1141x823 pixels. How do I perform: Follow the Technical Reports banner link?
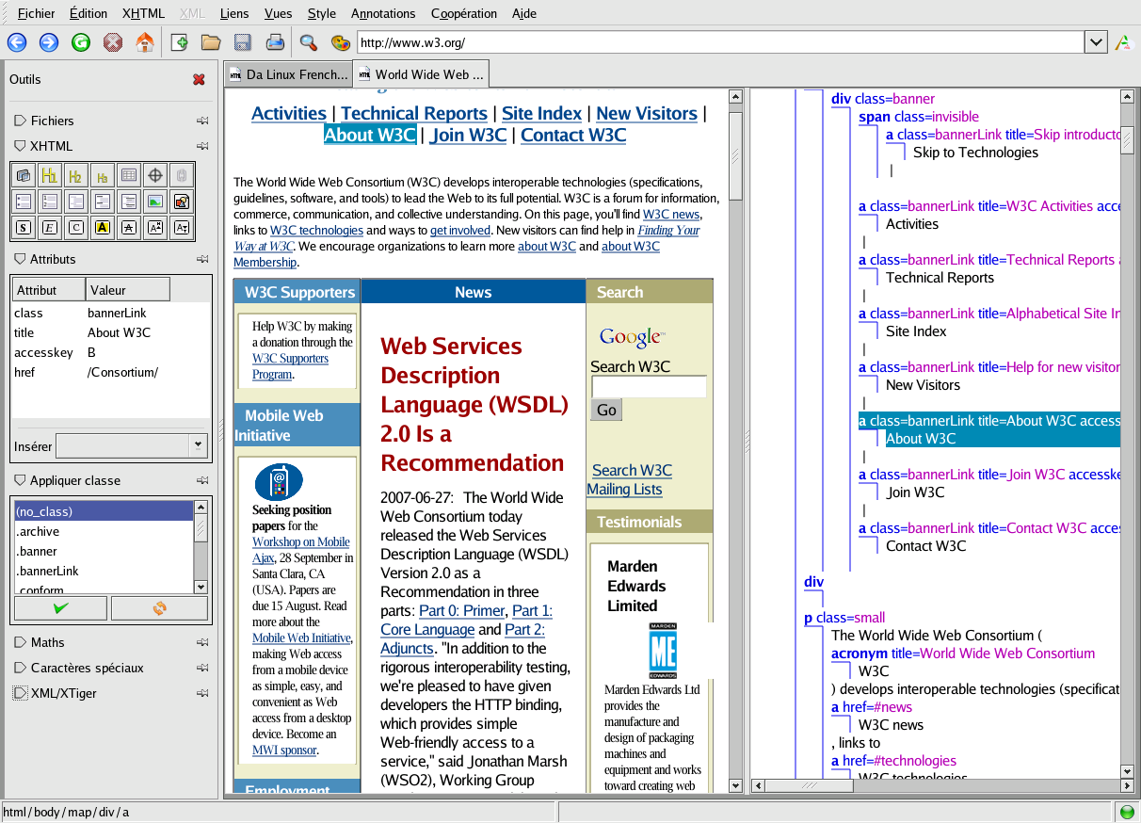[414, 113]
